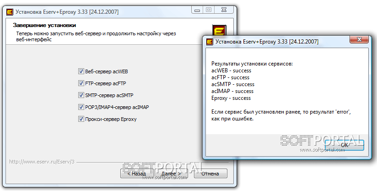Click the Eserv icon in results dialog title bar
Screen dimensions: 377x191
(x=210, y=42)
